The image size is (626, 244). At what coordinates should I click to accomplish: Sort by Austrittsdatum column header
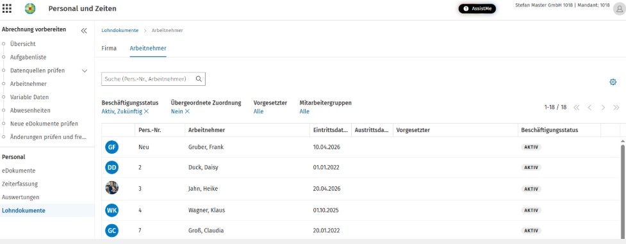[372, 130]
